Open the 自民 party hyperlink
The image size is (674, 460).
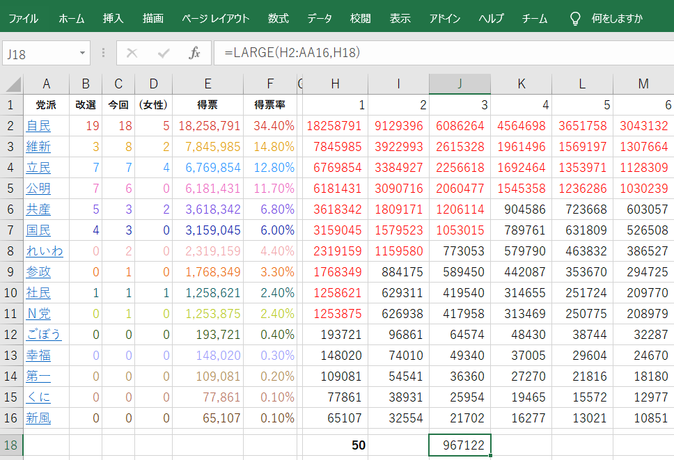coord(38,126)
